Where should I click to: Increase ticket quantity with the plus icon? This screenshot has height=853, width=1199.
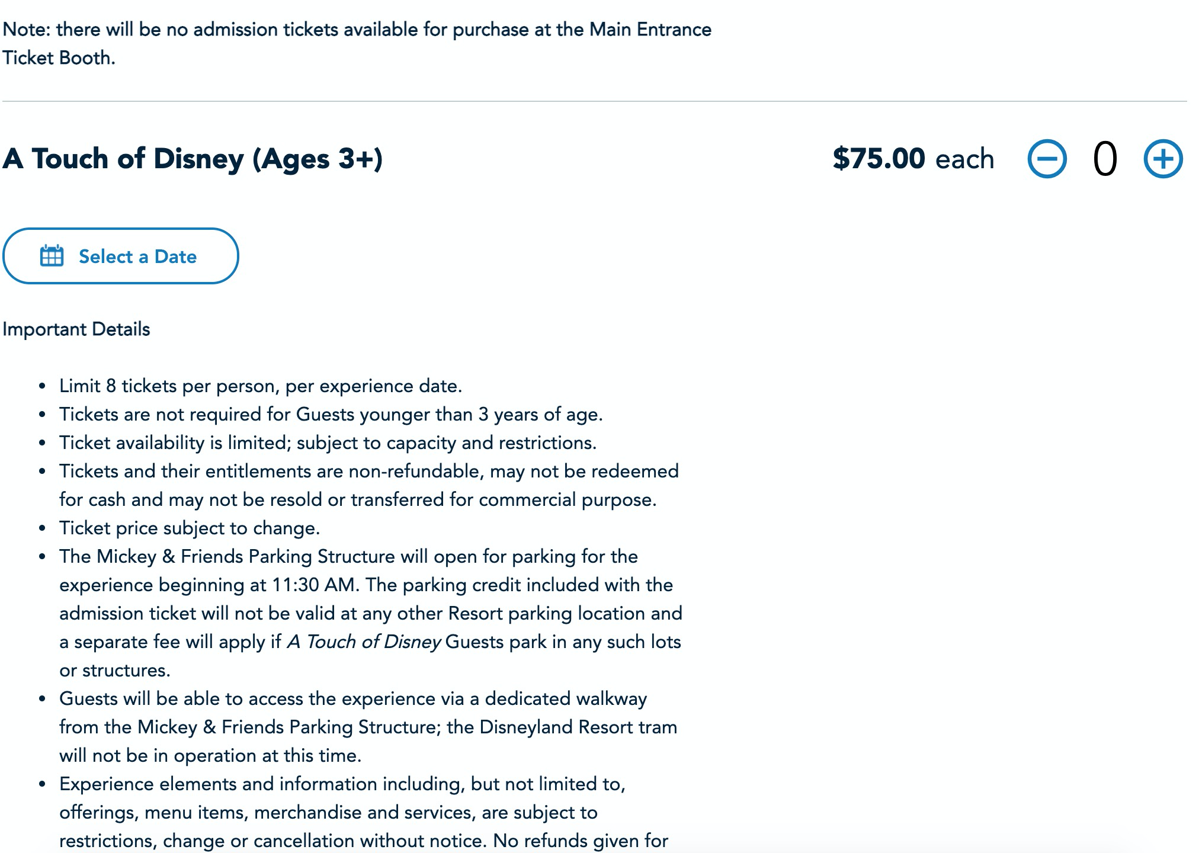[1163, 159]
